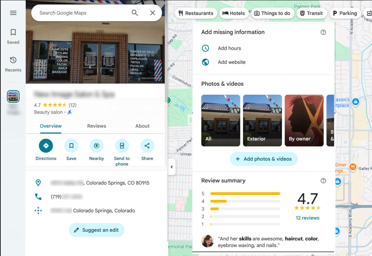Switch to the About tab
This screenshot has width=372, height=256.
tap(142, 126)
